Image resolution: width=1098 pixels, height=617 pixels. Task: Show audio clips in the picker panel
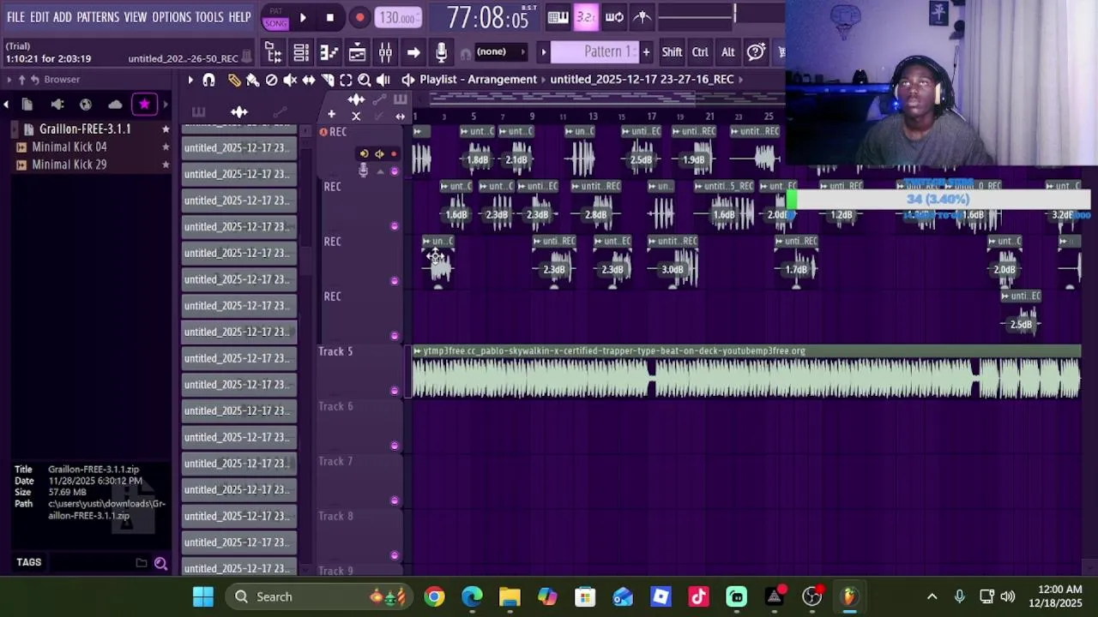[239, 112]
